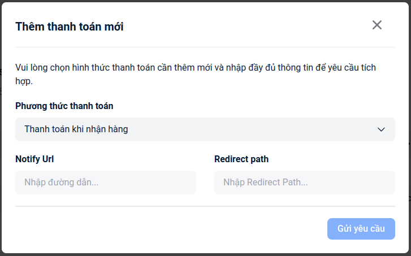The height and width of the screenshot is (256, 411).
Task: Click empty footer space left of Gửi yêu cầu
Action: [170, 229]
